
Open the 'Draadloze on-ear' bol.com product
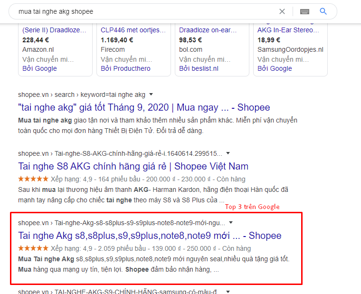(208, 30)
